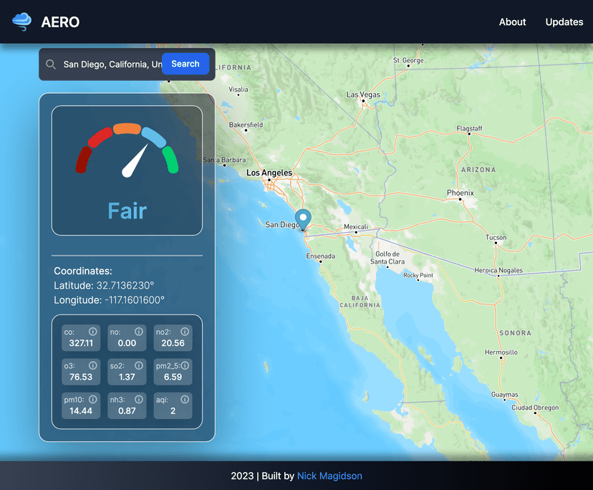Click Las Vegas on the map
The image size is (593, 490).
(x=363, y=95)
